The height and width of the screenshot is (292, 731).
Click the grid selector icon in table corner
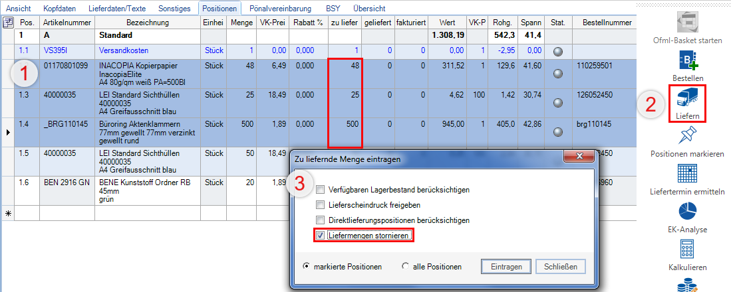tap(7, 23)
